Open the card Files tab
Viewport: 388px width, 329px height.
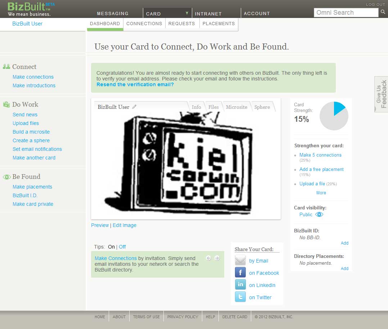coord(213,107)
